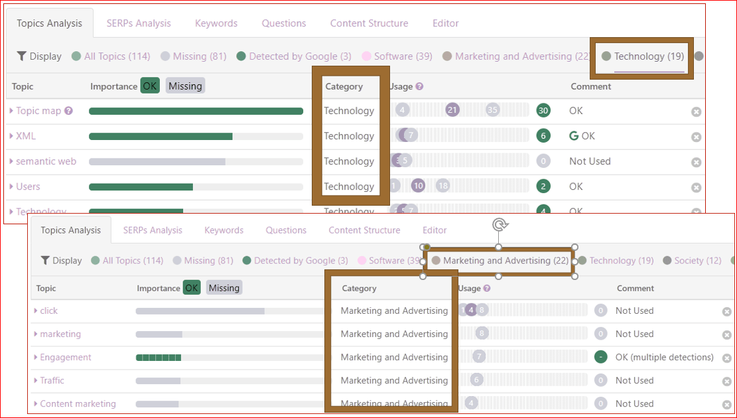Filter by Missing (81) in top panel

194,56
